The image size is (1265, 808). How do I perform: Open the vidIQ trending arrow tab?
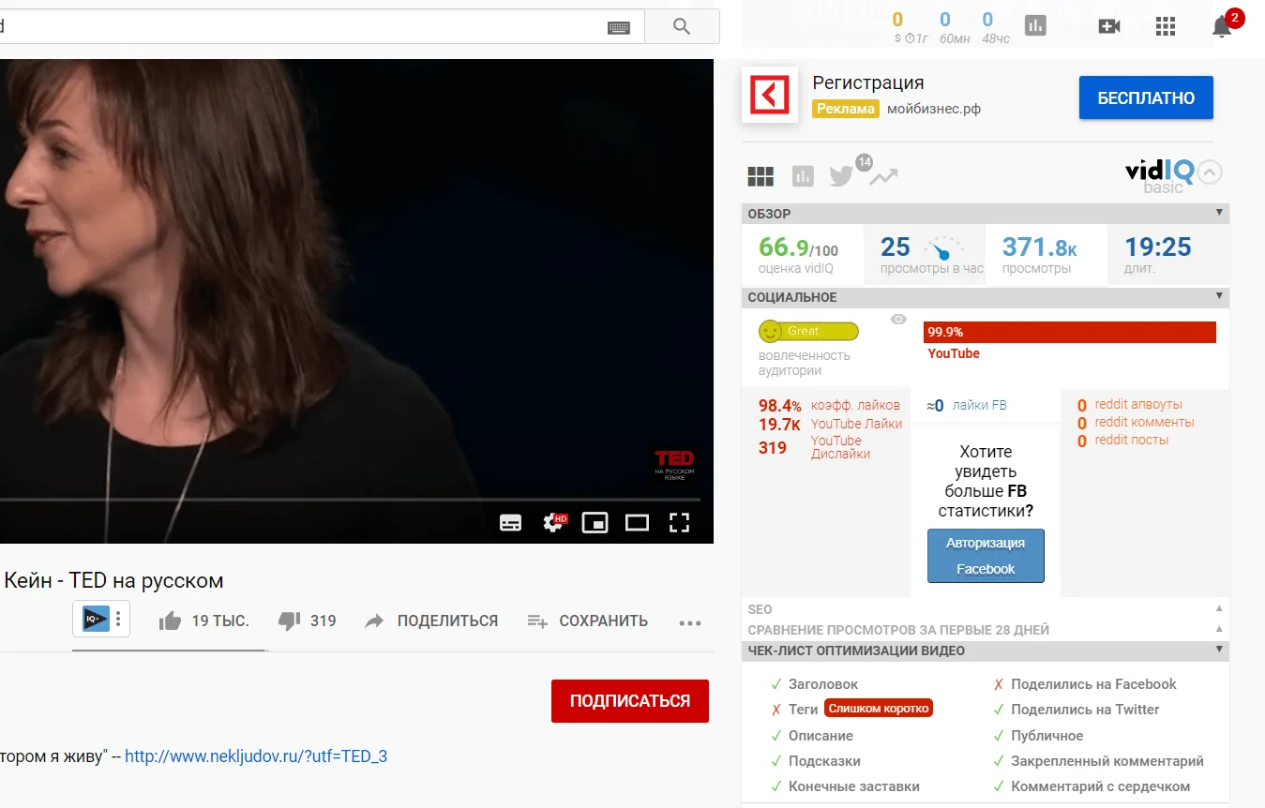pyautogui.click(x=883, y=176)
